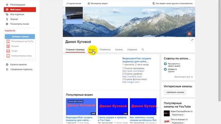Image resolution: width=221 pixels, height=124 pixels.
Task: Click Подписаться under This is Хорошо
Action: point(177,123)
